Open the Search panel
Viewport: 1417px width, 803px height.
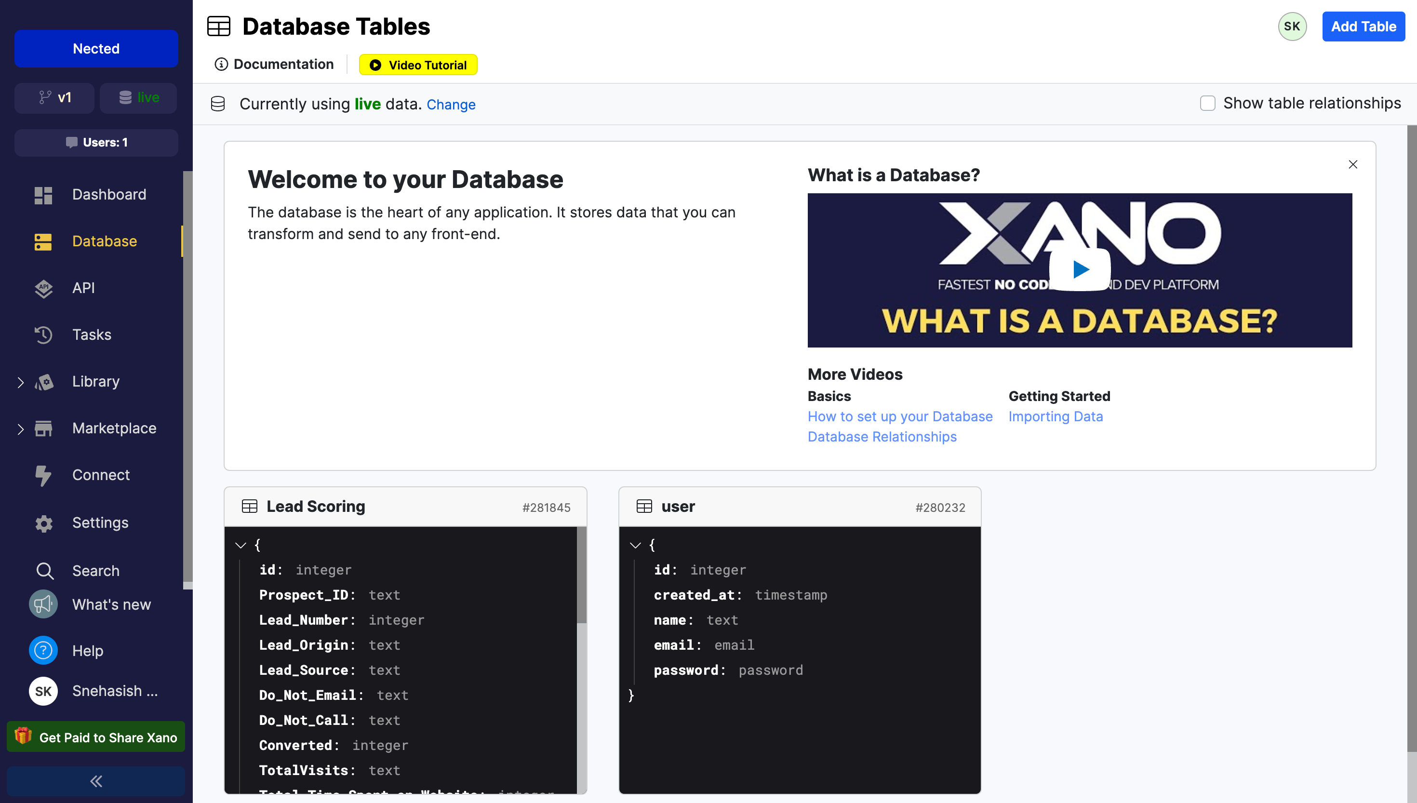(95, 570)
